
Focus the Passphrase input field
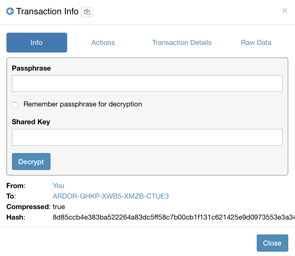[x=147, y=84]
